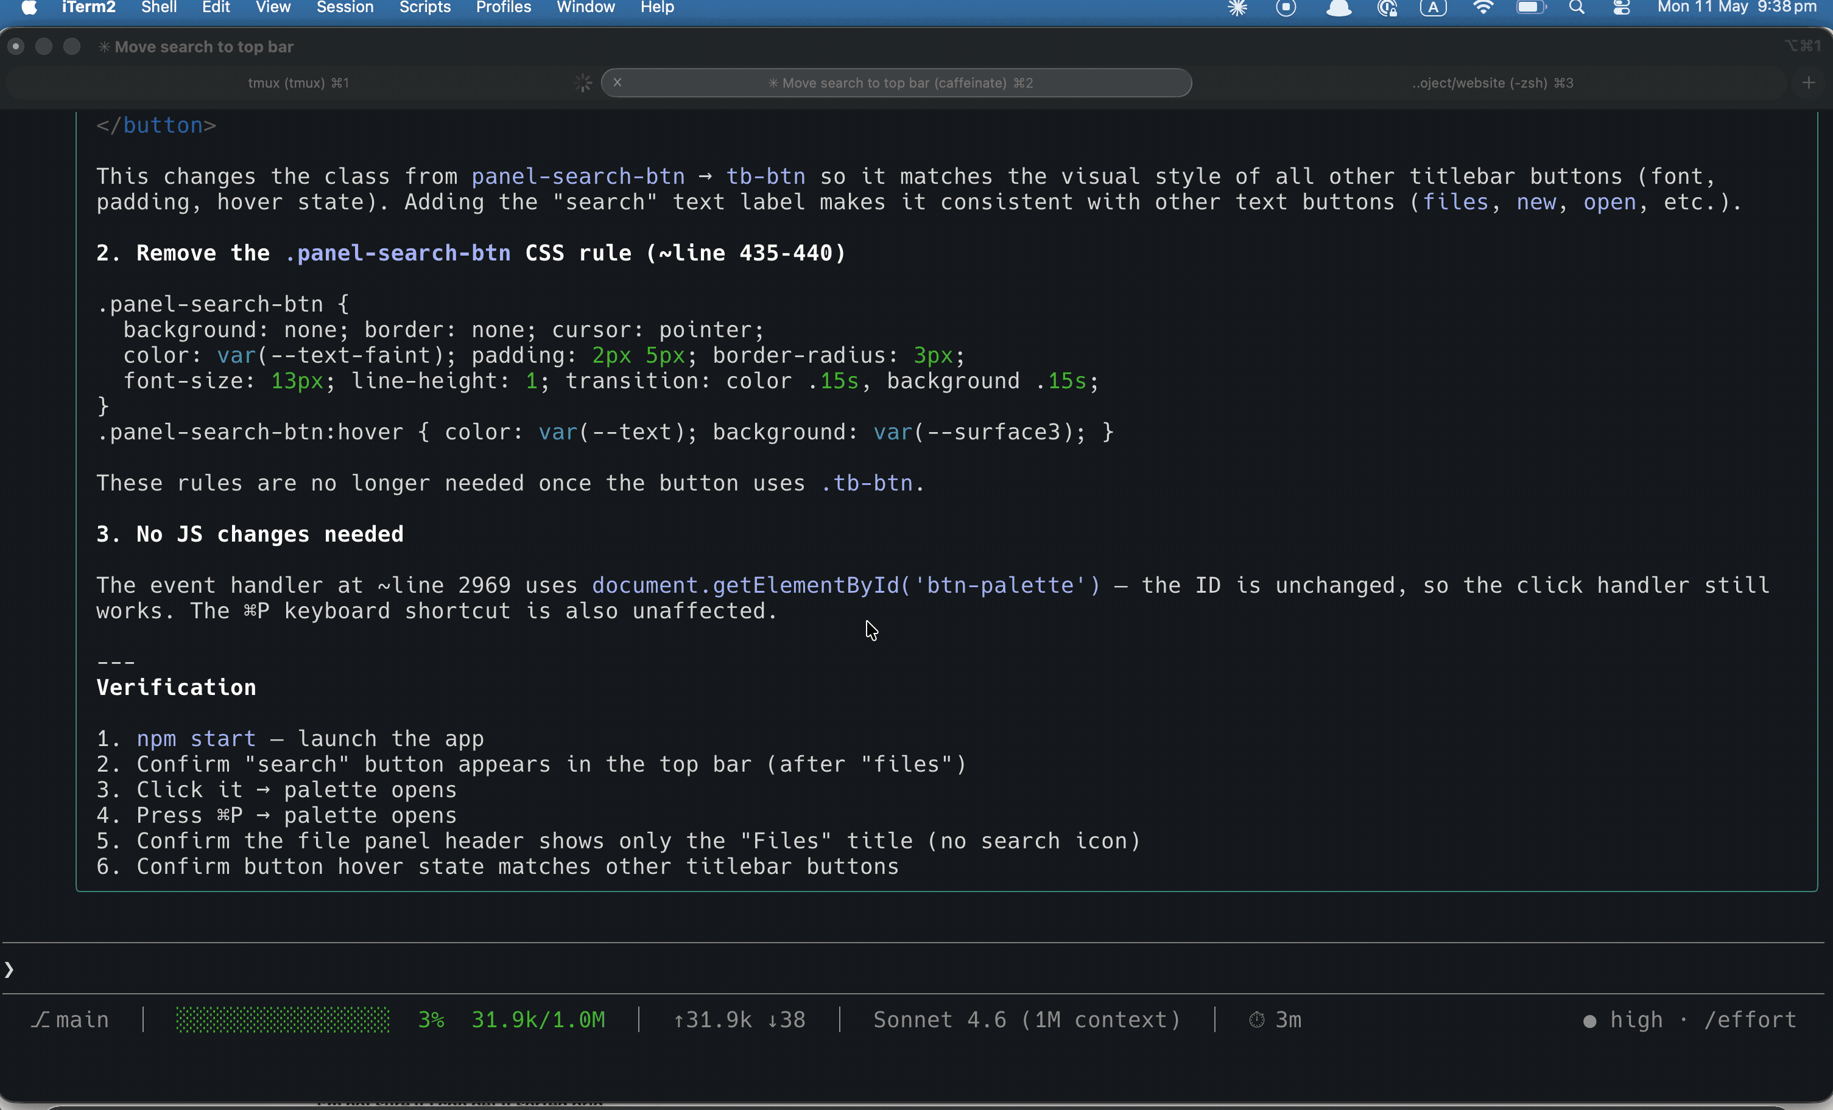Open the Apple menu
Screen dimensions: 1833x1110
[x=29, y=7]
